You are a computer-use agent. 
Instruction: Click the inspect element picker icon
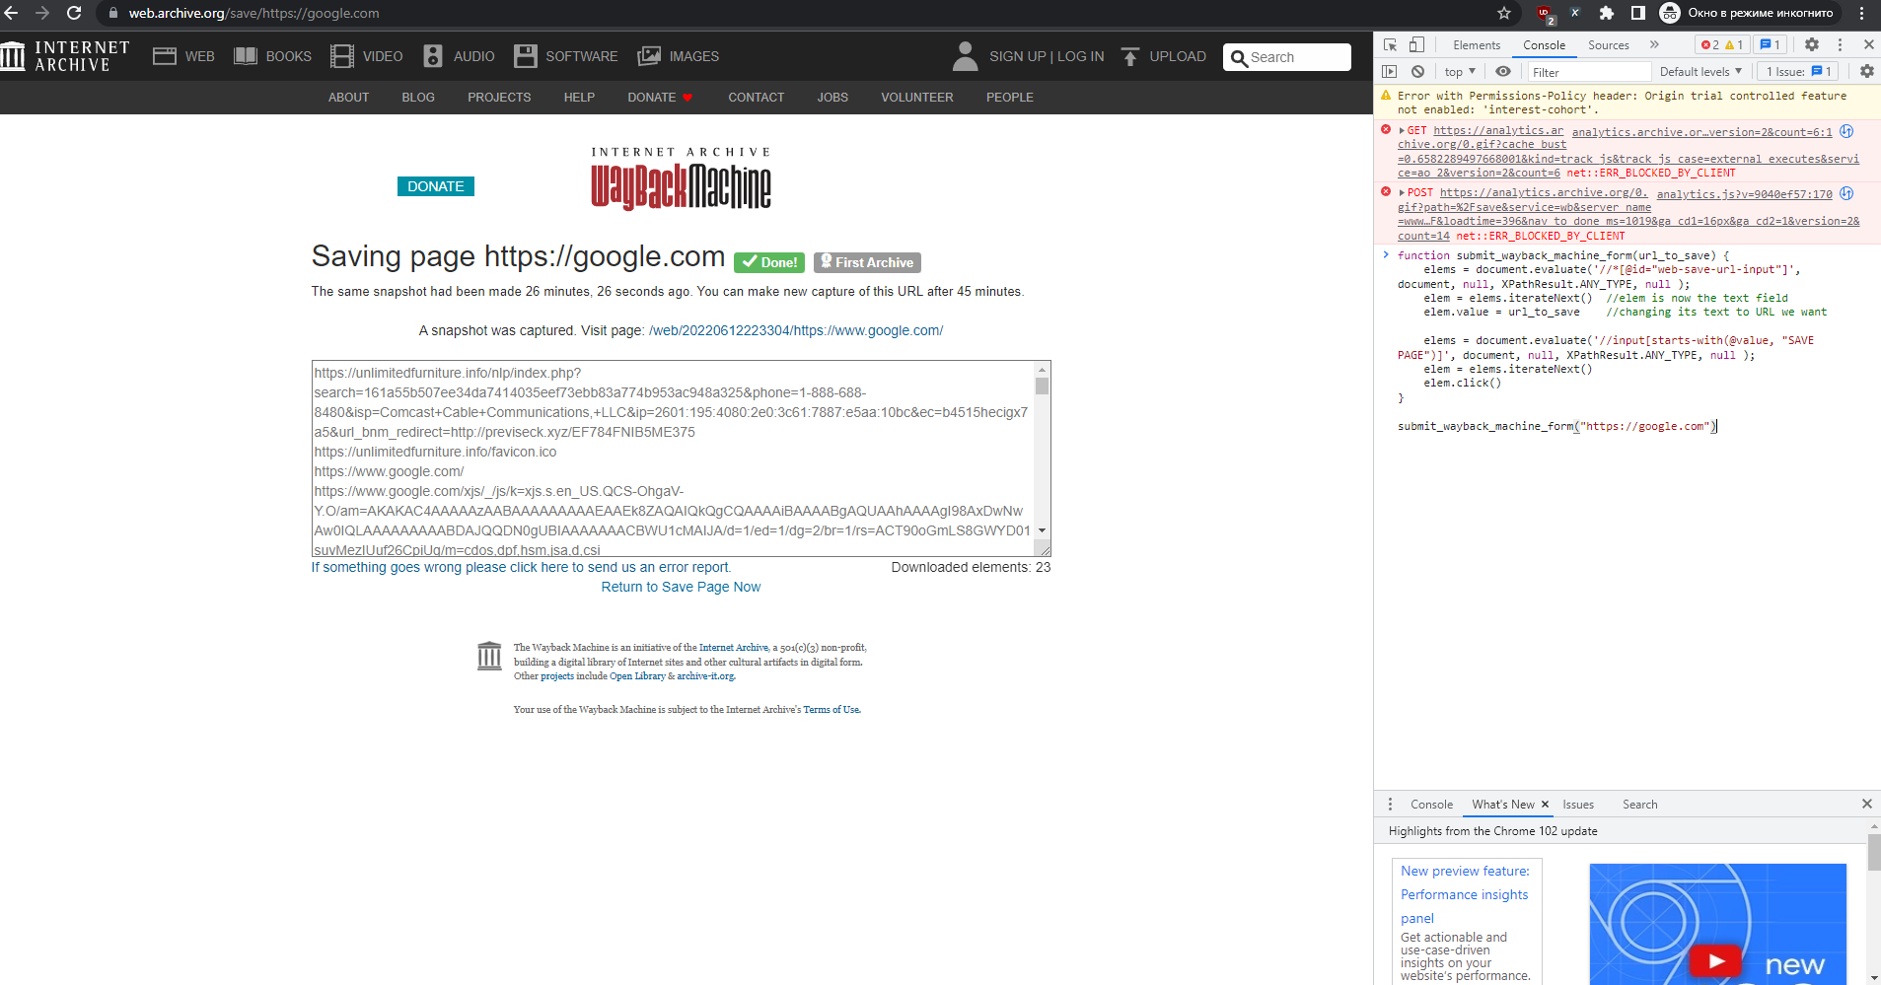[x=1390, y=44]
